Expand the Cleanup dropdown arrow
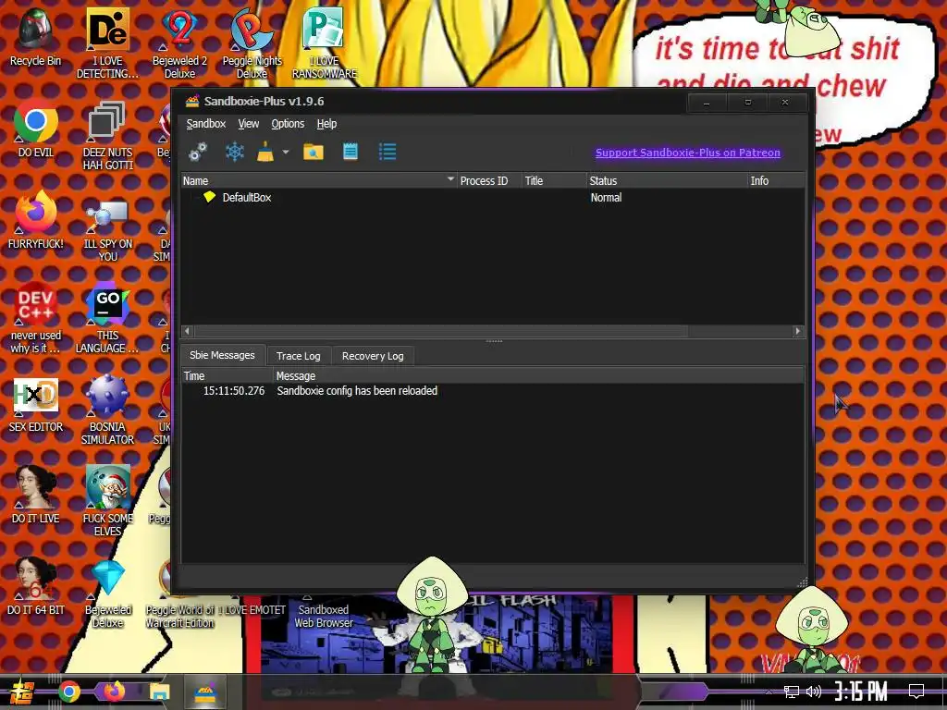The height and width of the screenshot is (710, 947). click(286, 153)
